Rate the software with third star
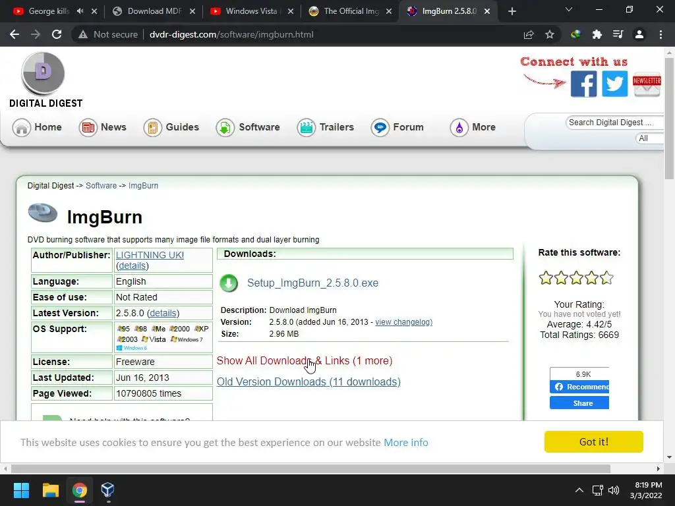This screenshot has width=675, height=506. (576, 278)
